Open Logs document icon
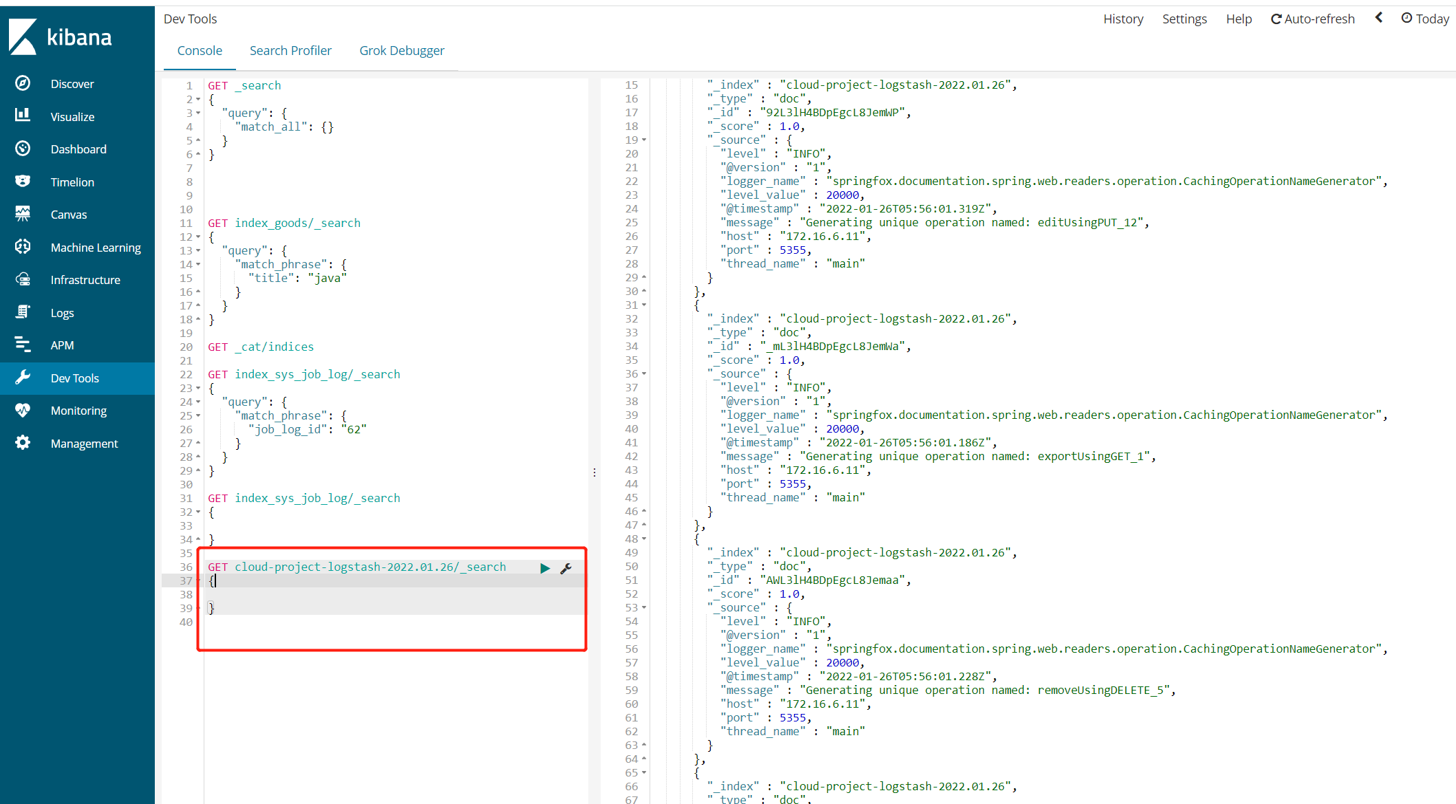 23,312
